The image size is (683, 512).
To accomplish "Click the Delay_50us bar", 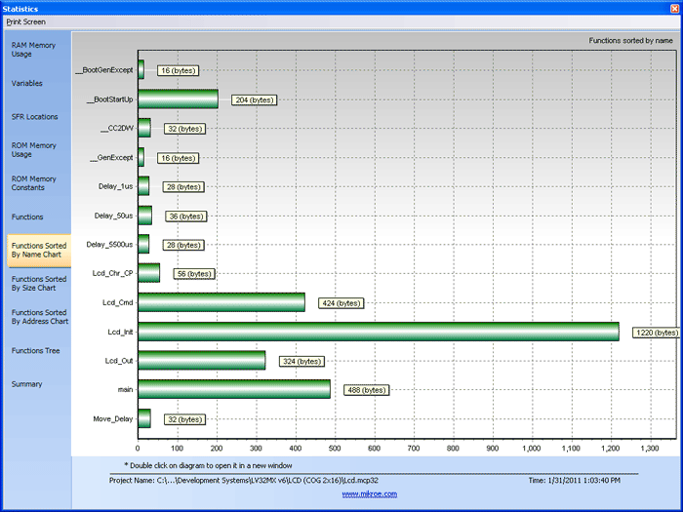I will (x=145, y=216).
